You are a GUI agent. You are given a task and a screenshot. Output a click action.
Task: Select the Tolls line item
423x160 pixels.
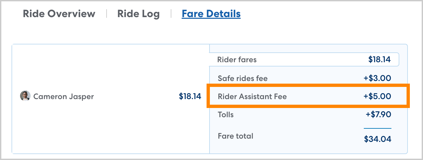coord(226,115)
